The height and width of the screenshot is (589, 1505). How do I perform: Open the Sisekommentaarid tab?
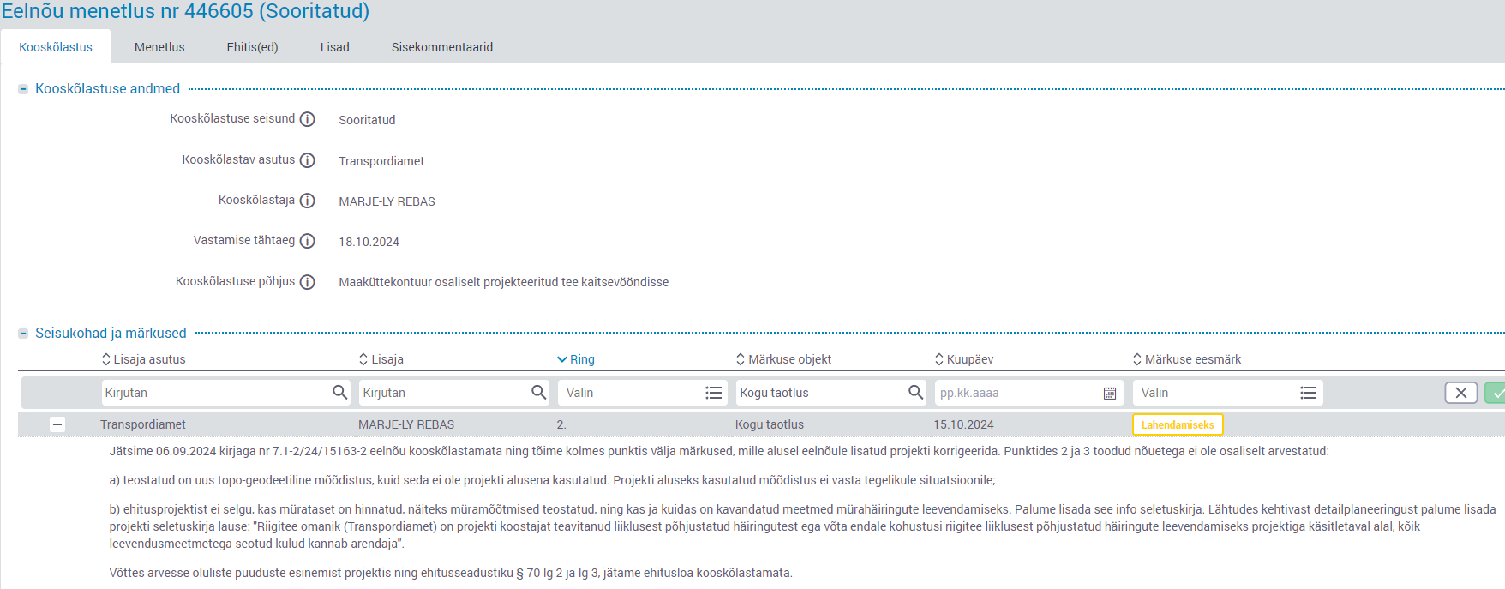(442, 47)
